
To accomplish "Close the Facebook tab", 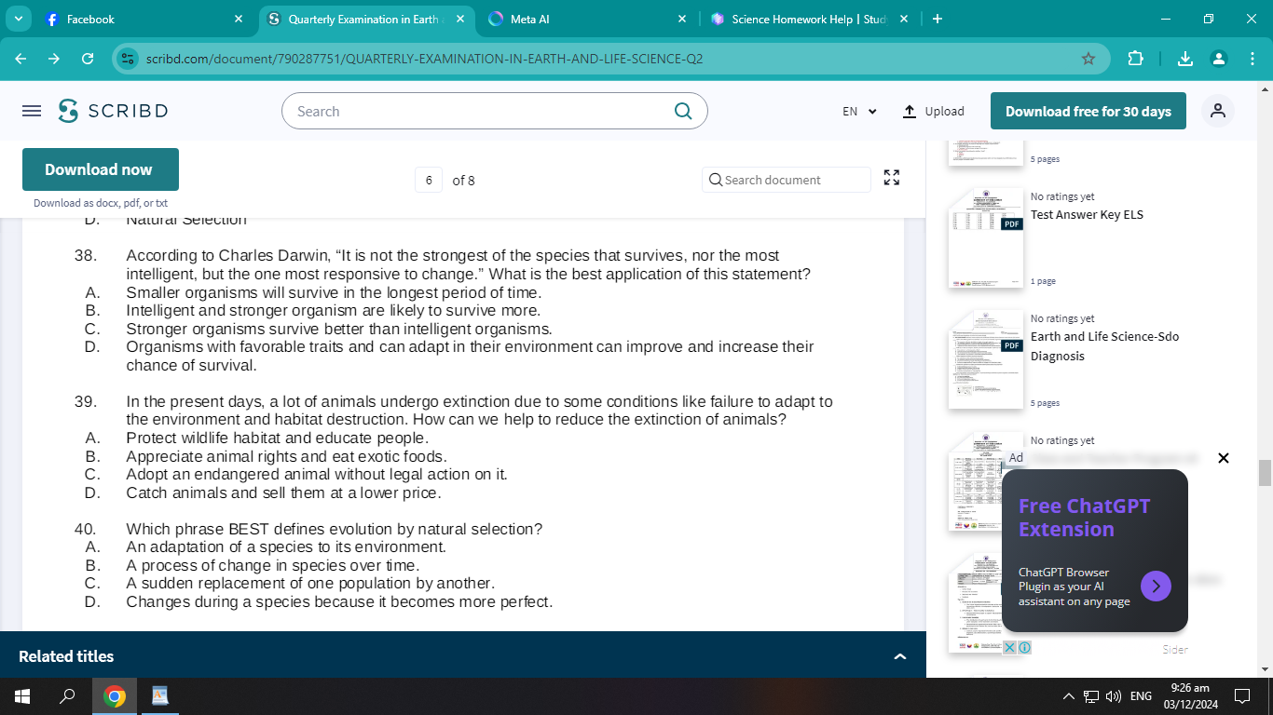I will [x=239, y=19].
